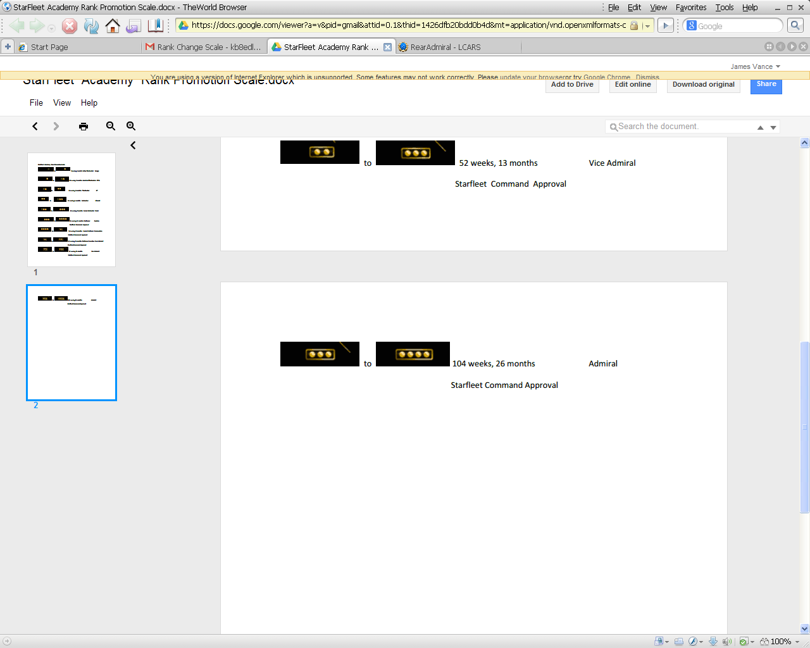Screen dimensions: 810x648
Task: Click the Refresh page icon
Action: [x=91, y=25]
